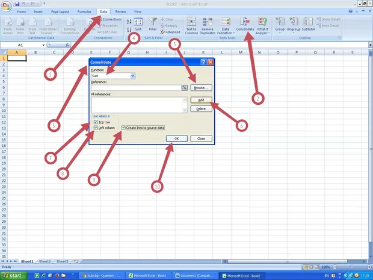Click the Office button orb
The height and width of the screenshot is (280, 373).
click(x=7, y=7)
